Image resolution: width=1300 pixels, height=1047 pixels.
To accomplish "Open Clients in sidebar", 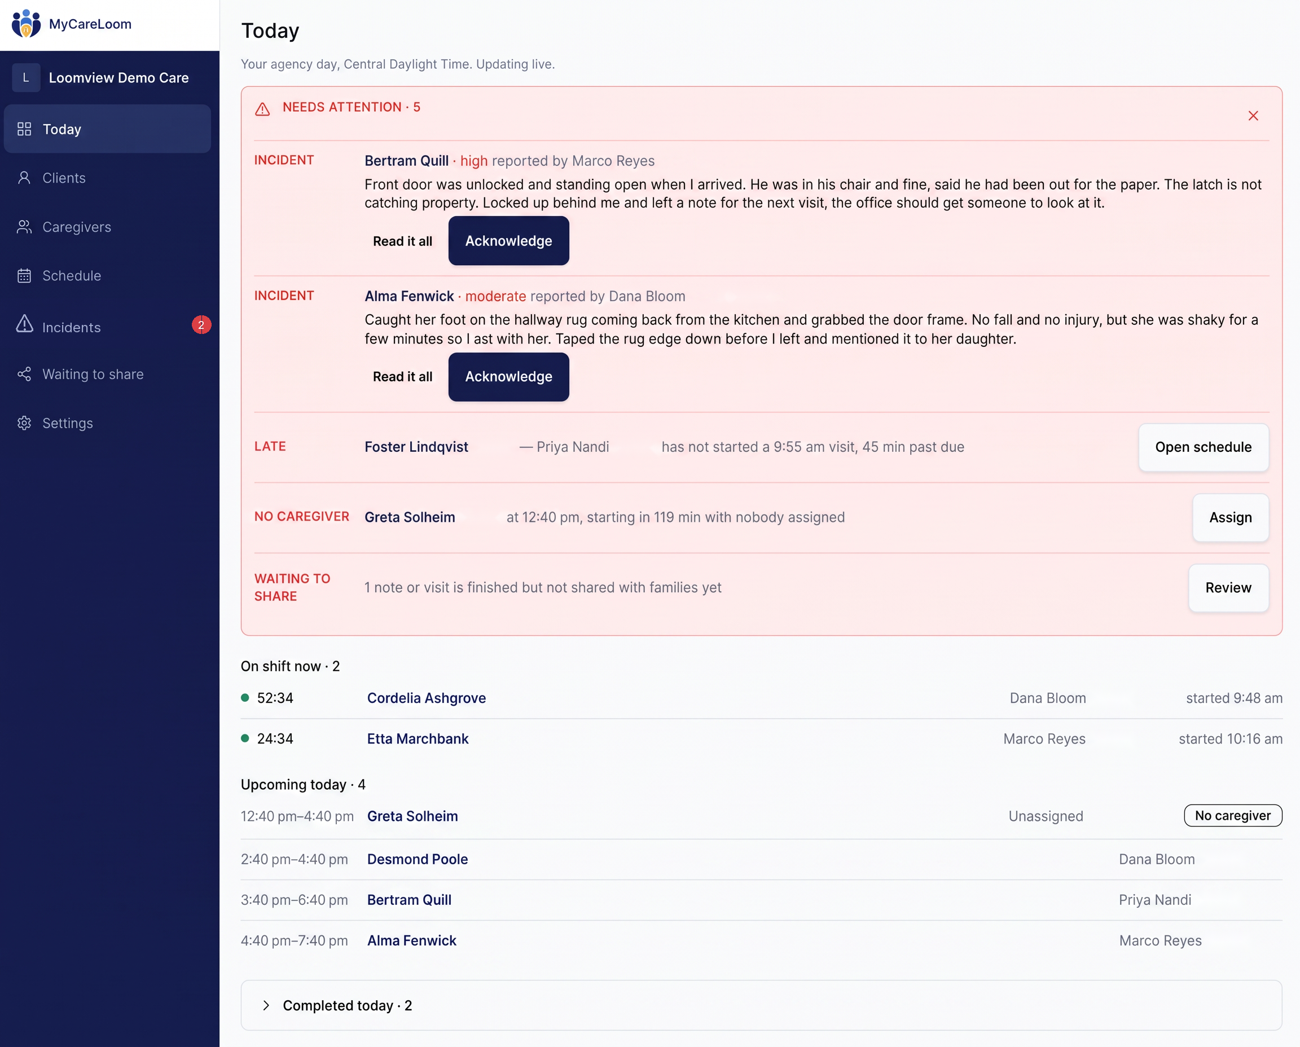I will tap(107, 178).
